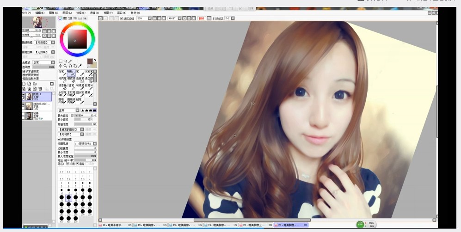This screenshot has width=461, height=232.
Task: Choose the 橡皮擦 eraser tool
Action: (71, 80)
